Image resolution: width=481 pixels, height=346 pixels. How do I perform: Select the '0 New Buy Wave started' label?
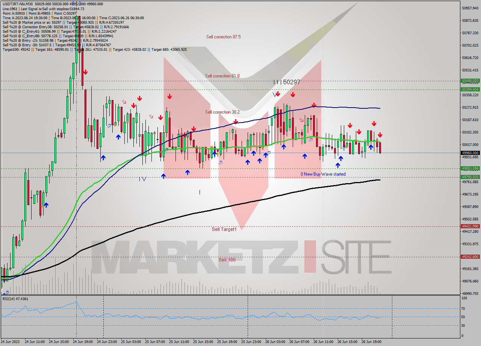pyautogui.click(x=323, y=174)
